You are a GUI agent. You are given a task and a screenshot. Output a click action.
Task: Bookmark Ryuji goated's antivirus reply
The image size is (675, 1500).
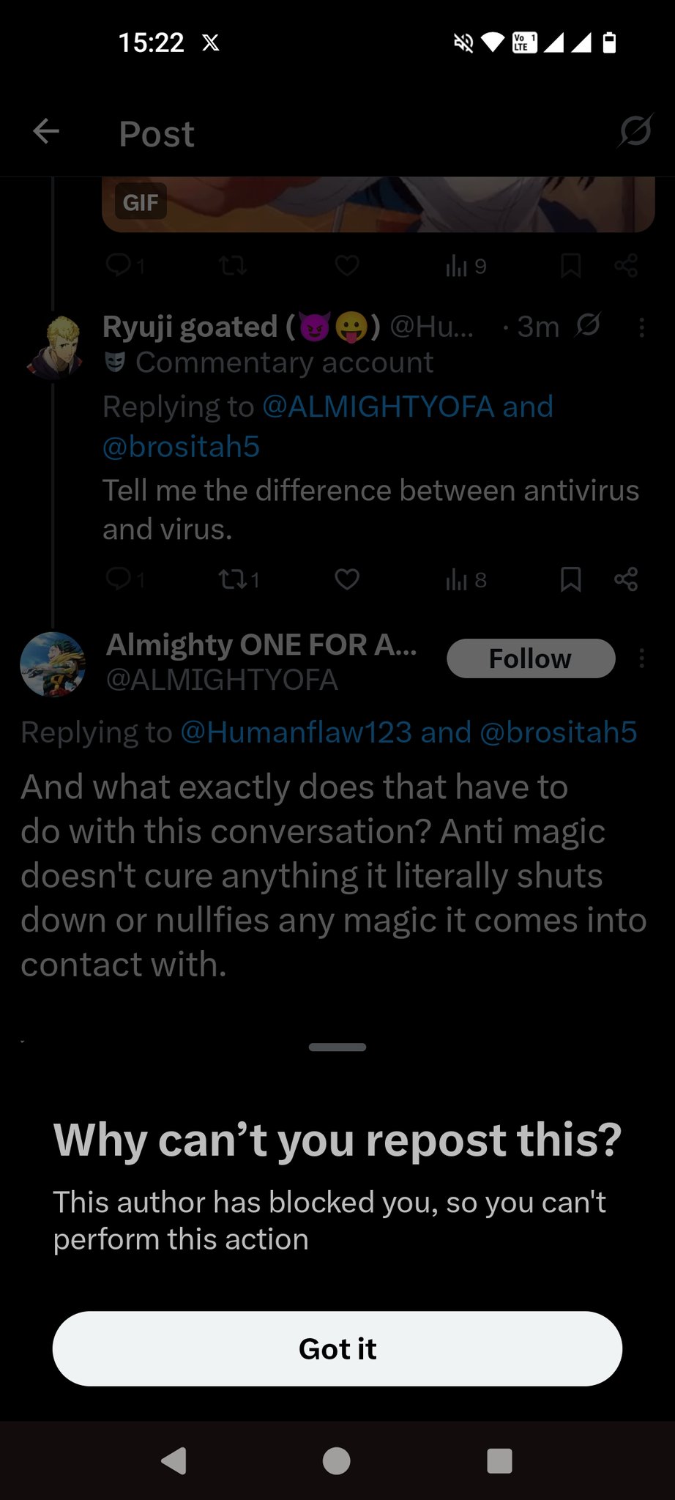tap(570, 580)
